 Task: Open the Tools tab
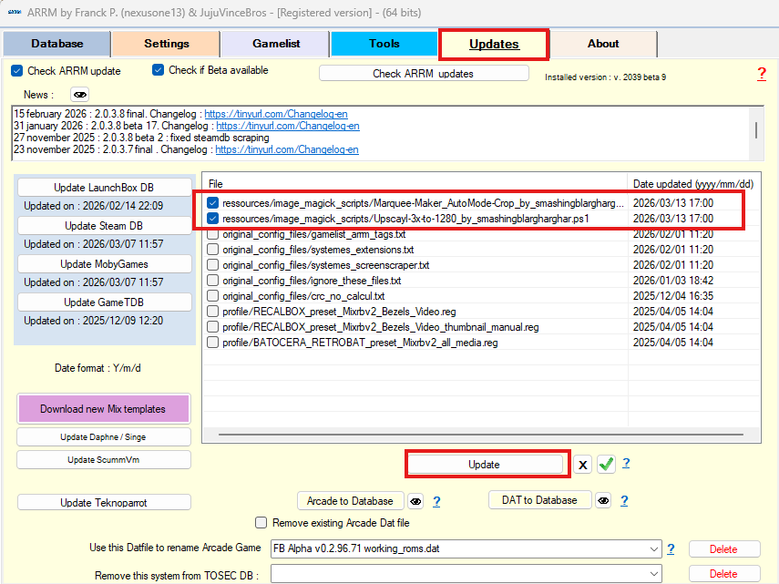pos(384,44)
